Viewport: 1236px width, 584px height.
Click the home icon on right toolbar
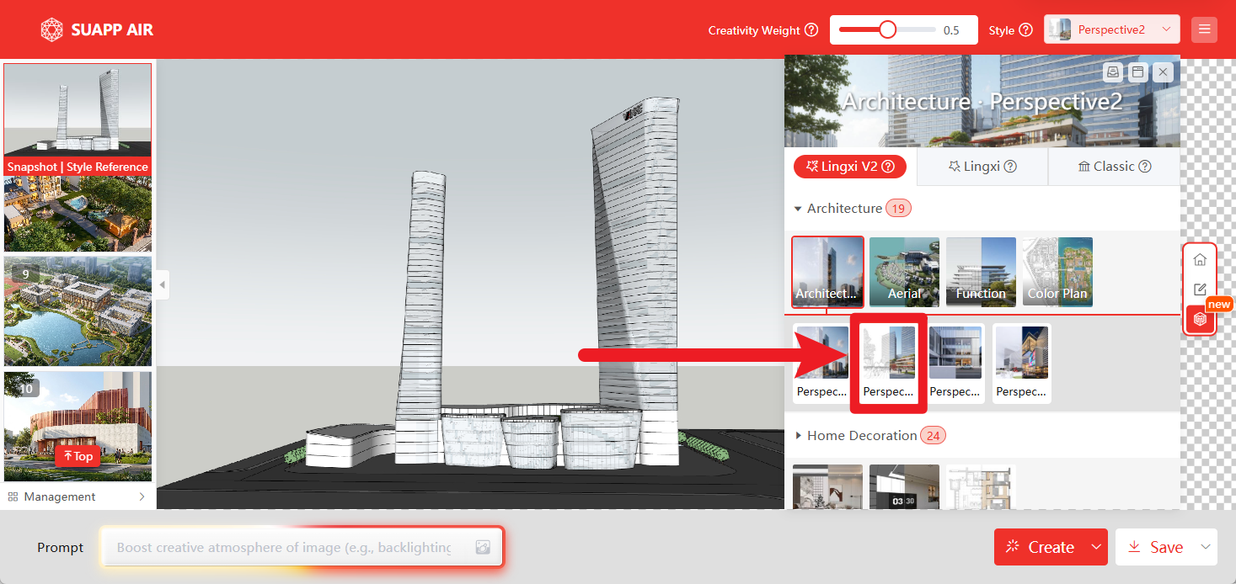point(1200,260)
